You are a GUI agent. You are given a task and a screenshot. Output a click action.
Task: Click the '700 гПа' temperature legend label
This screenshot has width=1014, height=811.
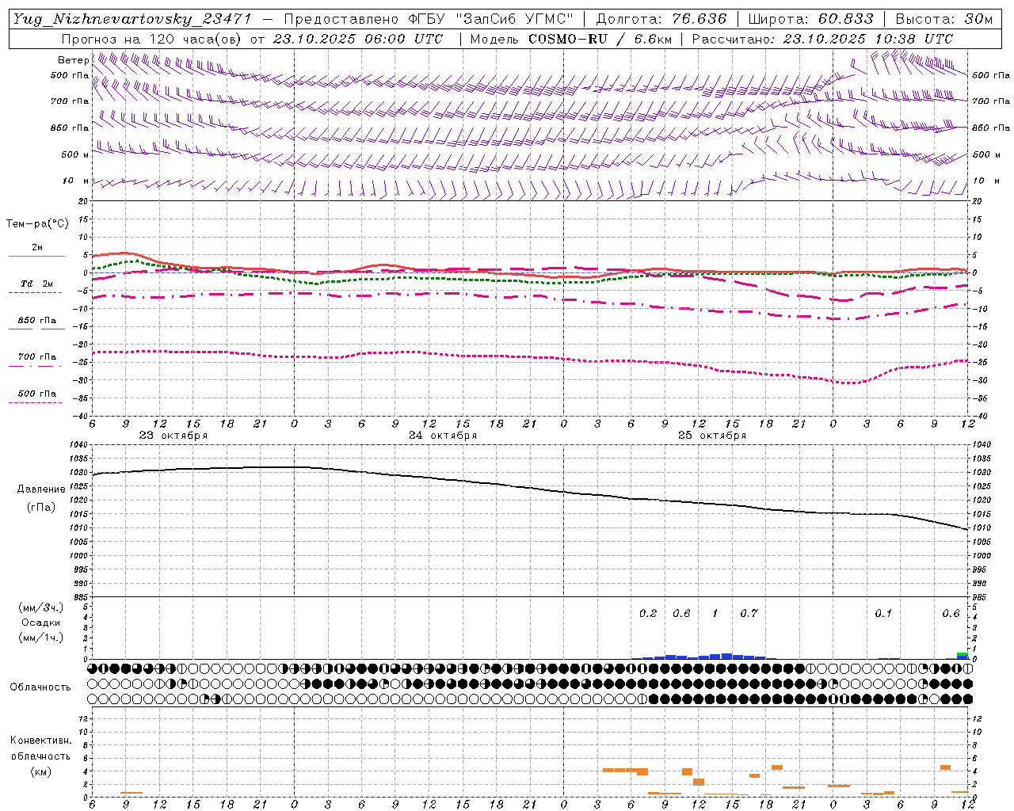36,357
